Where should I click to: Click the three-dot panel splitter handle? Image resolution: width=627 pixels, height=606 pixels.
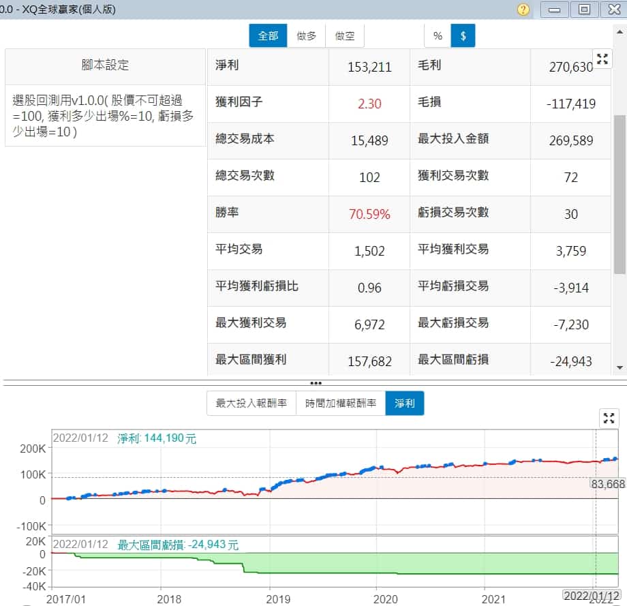pos(316,383)
